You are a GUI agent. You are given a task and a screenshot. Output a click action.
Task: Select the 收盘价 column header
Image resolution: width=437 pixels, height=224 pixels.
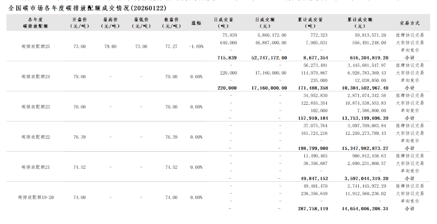[171, 22]
